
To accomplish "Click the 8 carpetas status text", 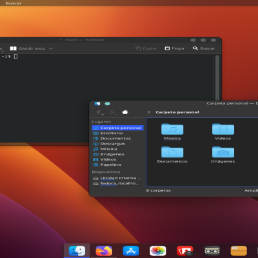I will (159, 190).
